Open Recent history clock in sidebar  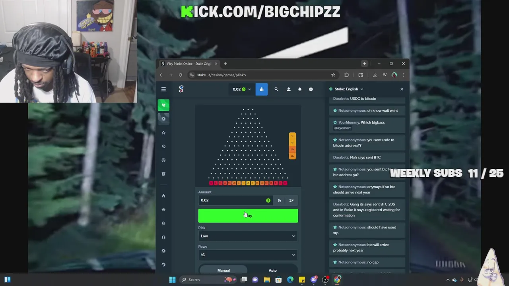[163, 147]
